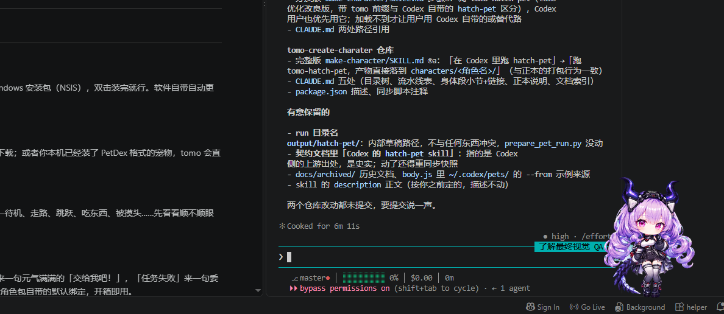Click the package.json file name
Viewport: 724px width, 314px height.
pyautogui.click(x=321, y=91)
